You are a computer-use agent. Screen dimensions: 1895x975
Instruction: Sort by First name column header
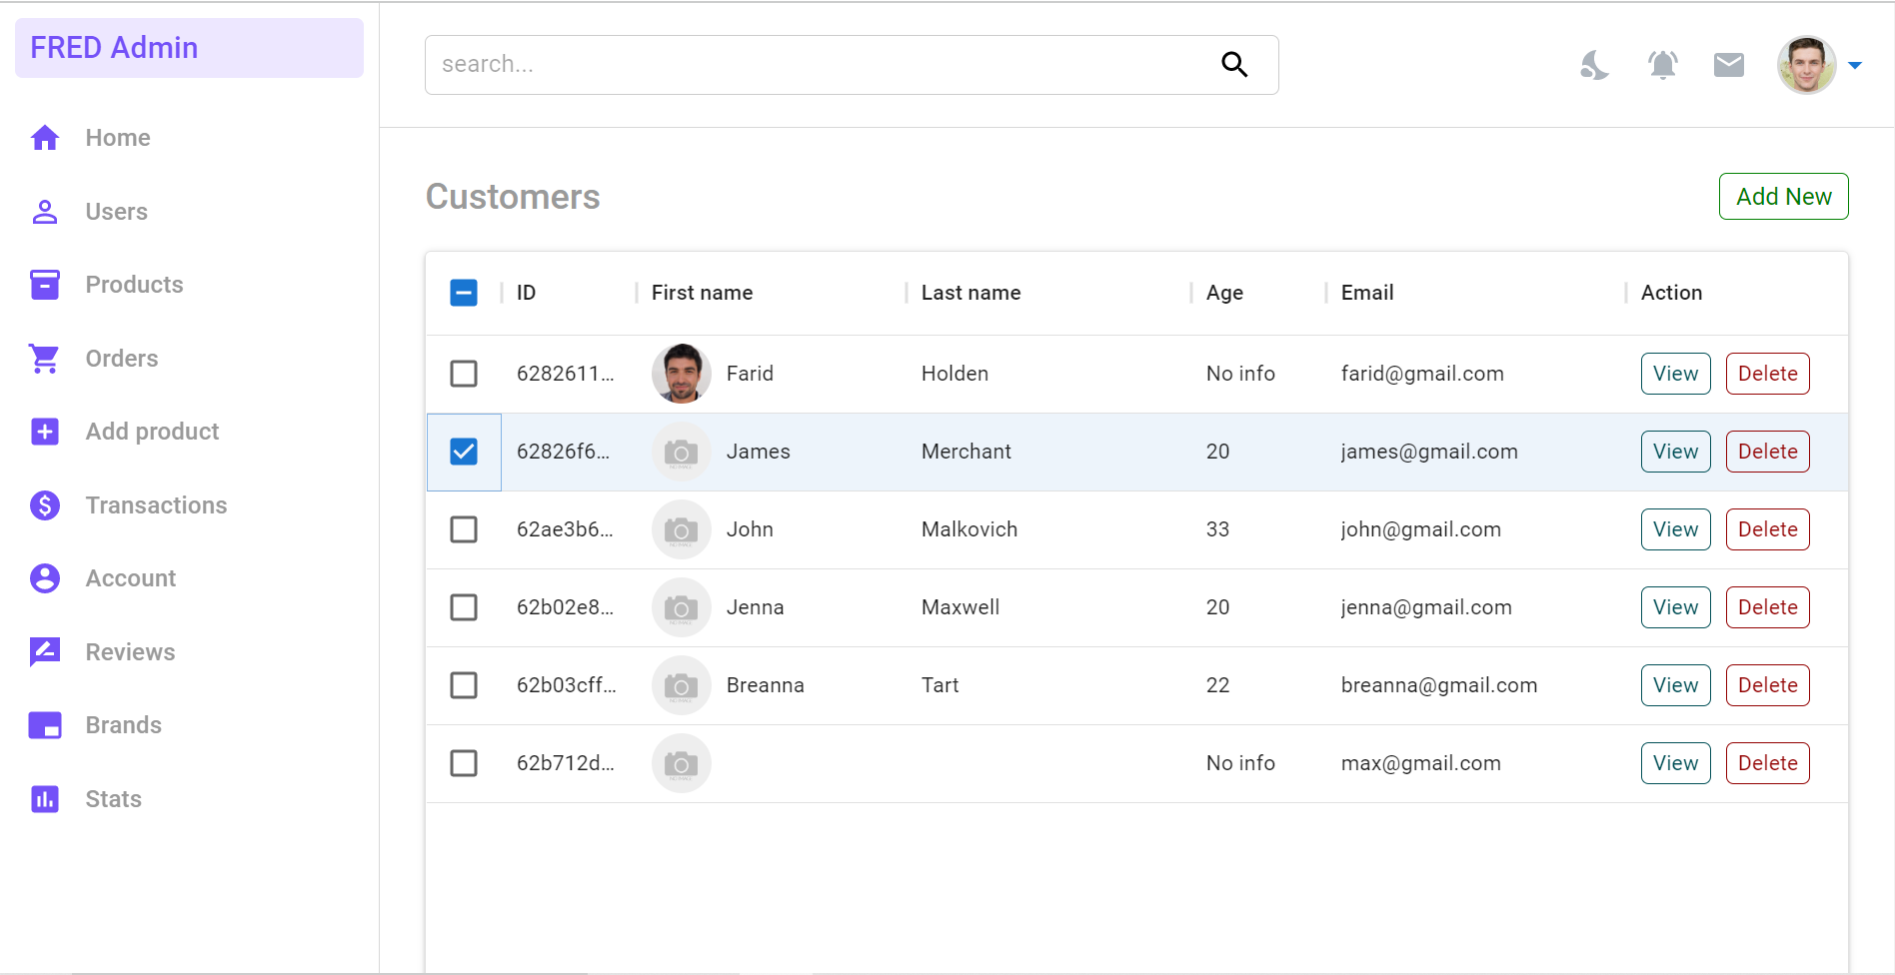[703, 293]
